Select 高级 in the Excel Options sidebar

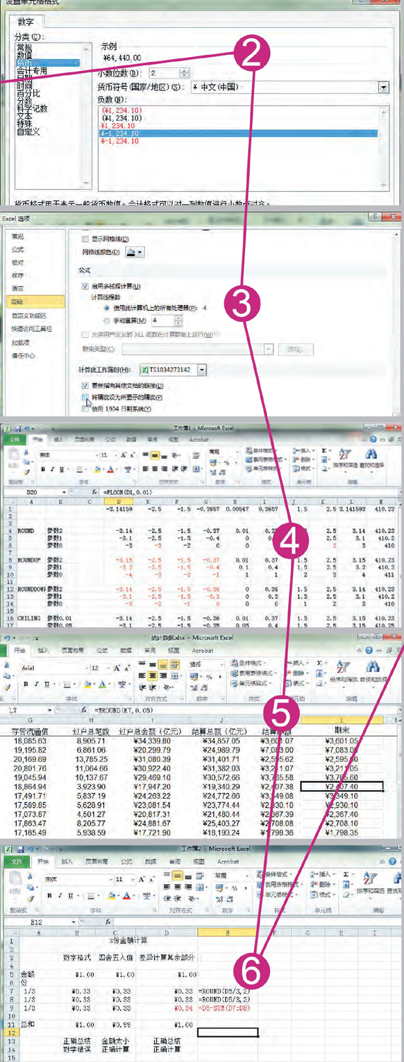(35, 302)
